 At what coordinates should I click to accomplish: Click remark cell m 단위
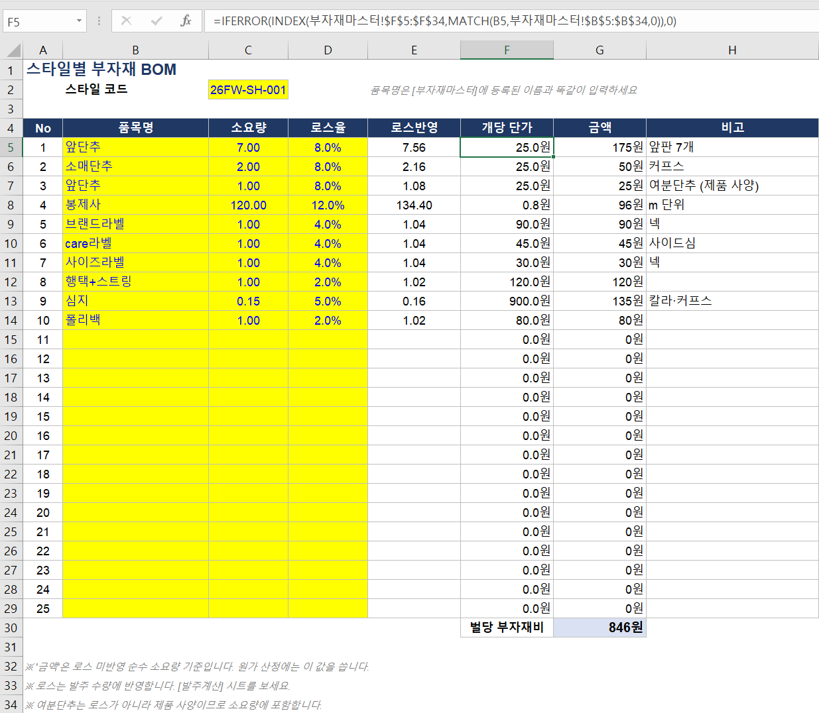[732, 205]
